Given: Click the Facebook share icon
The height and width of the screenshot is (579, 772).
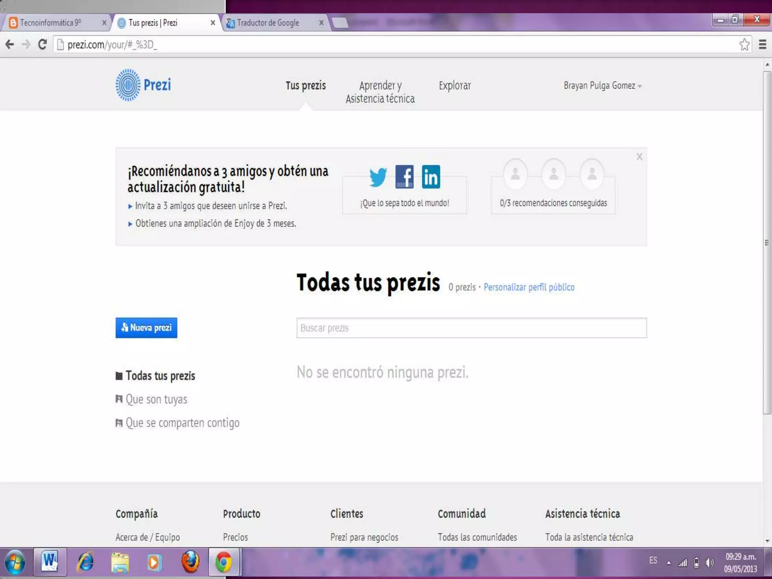Looking at the screenshot, I should [x=404, y=176].
